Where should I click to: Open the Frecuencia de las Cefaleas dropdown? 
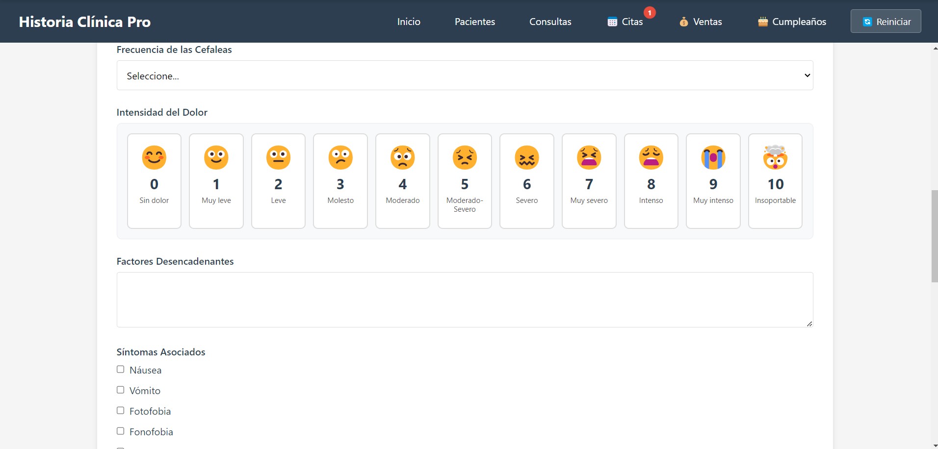465,75
